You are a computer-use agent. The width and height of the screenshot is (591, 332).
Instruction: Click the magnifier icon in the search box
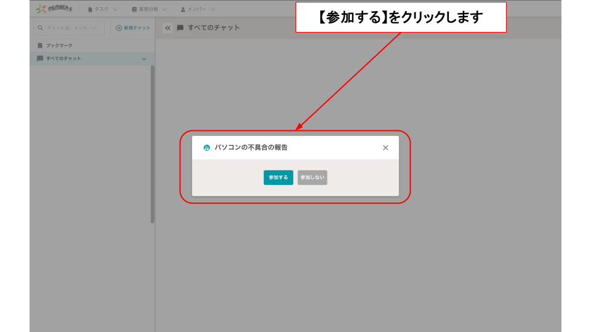(x=40, y=28)
